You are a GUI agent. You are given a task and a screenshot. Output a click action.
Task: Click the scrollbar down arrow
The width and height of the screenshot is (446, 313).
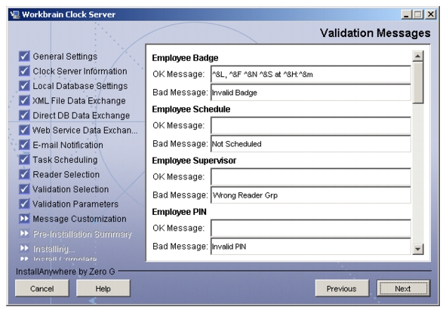click(418, 250)
